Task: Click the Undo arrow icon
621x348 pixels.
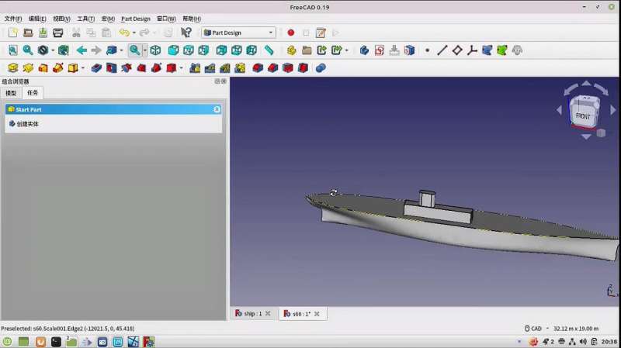Action: click(x=123, y=33)
